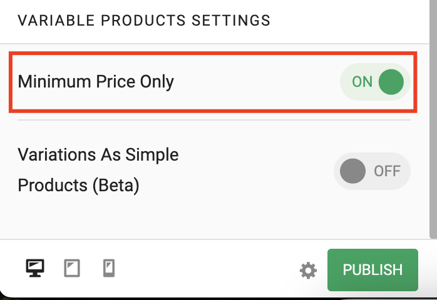437x300 pixels.
Task: Click the green knob of the Minimum Price toggle
Action: (391, 82)
